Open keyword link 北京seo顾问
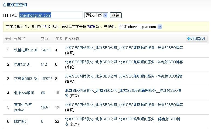Screen dimensions: 211x130 pos(24,93)
